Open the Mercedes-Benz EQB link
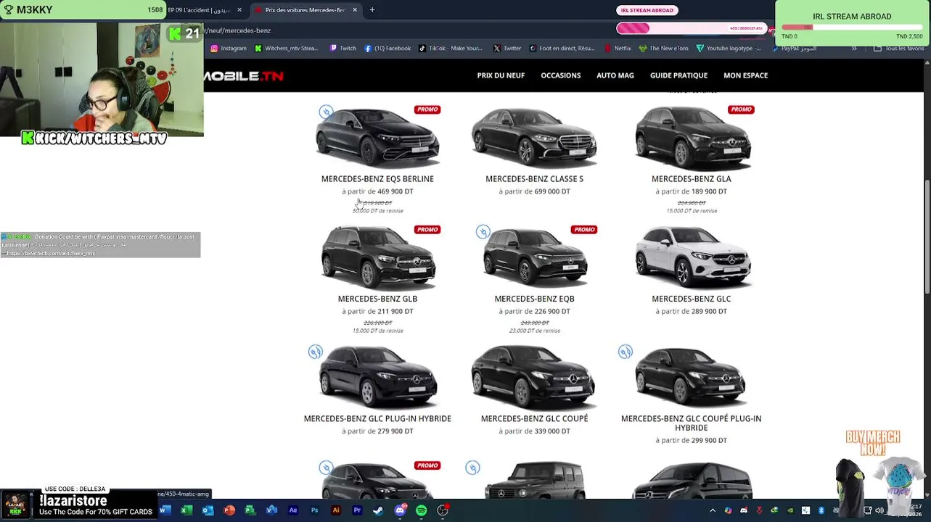The image size is (931, 522). point(534,299)
